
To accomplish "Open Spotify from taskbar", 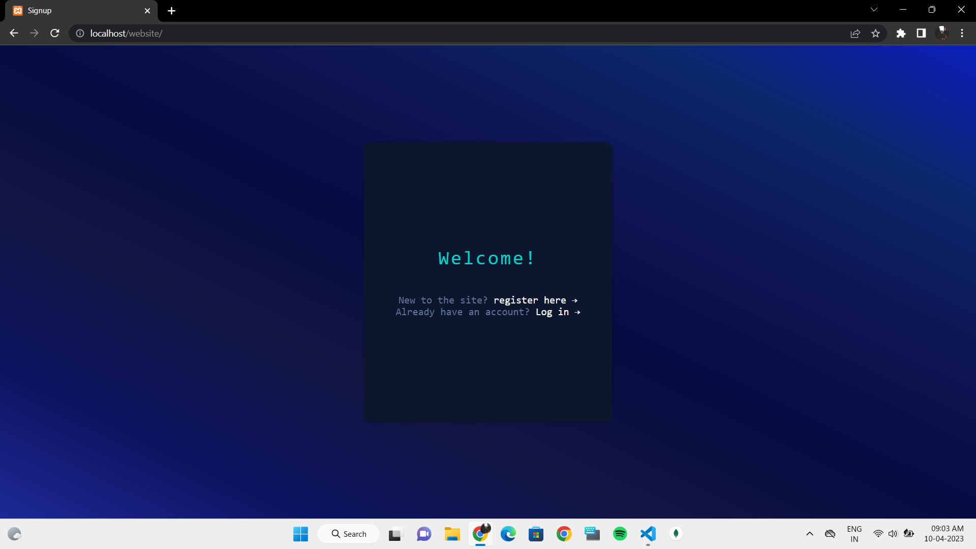I will coord(620,534).
